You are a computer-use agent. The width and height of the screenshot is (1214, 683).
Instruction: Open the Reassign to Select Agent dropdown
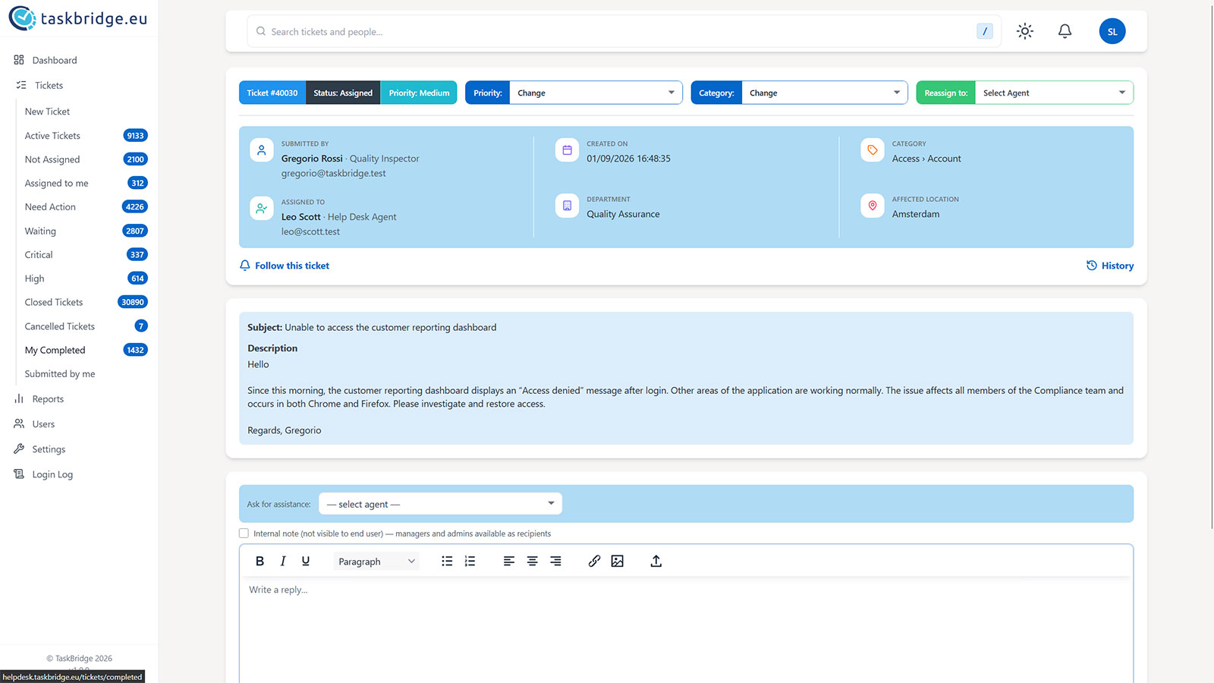coord(1054,93)
